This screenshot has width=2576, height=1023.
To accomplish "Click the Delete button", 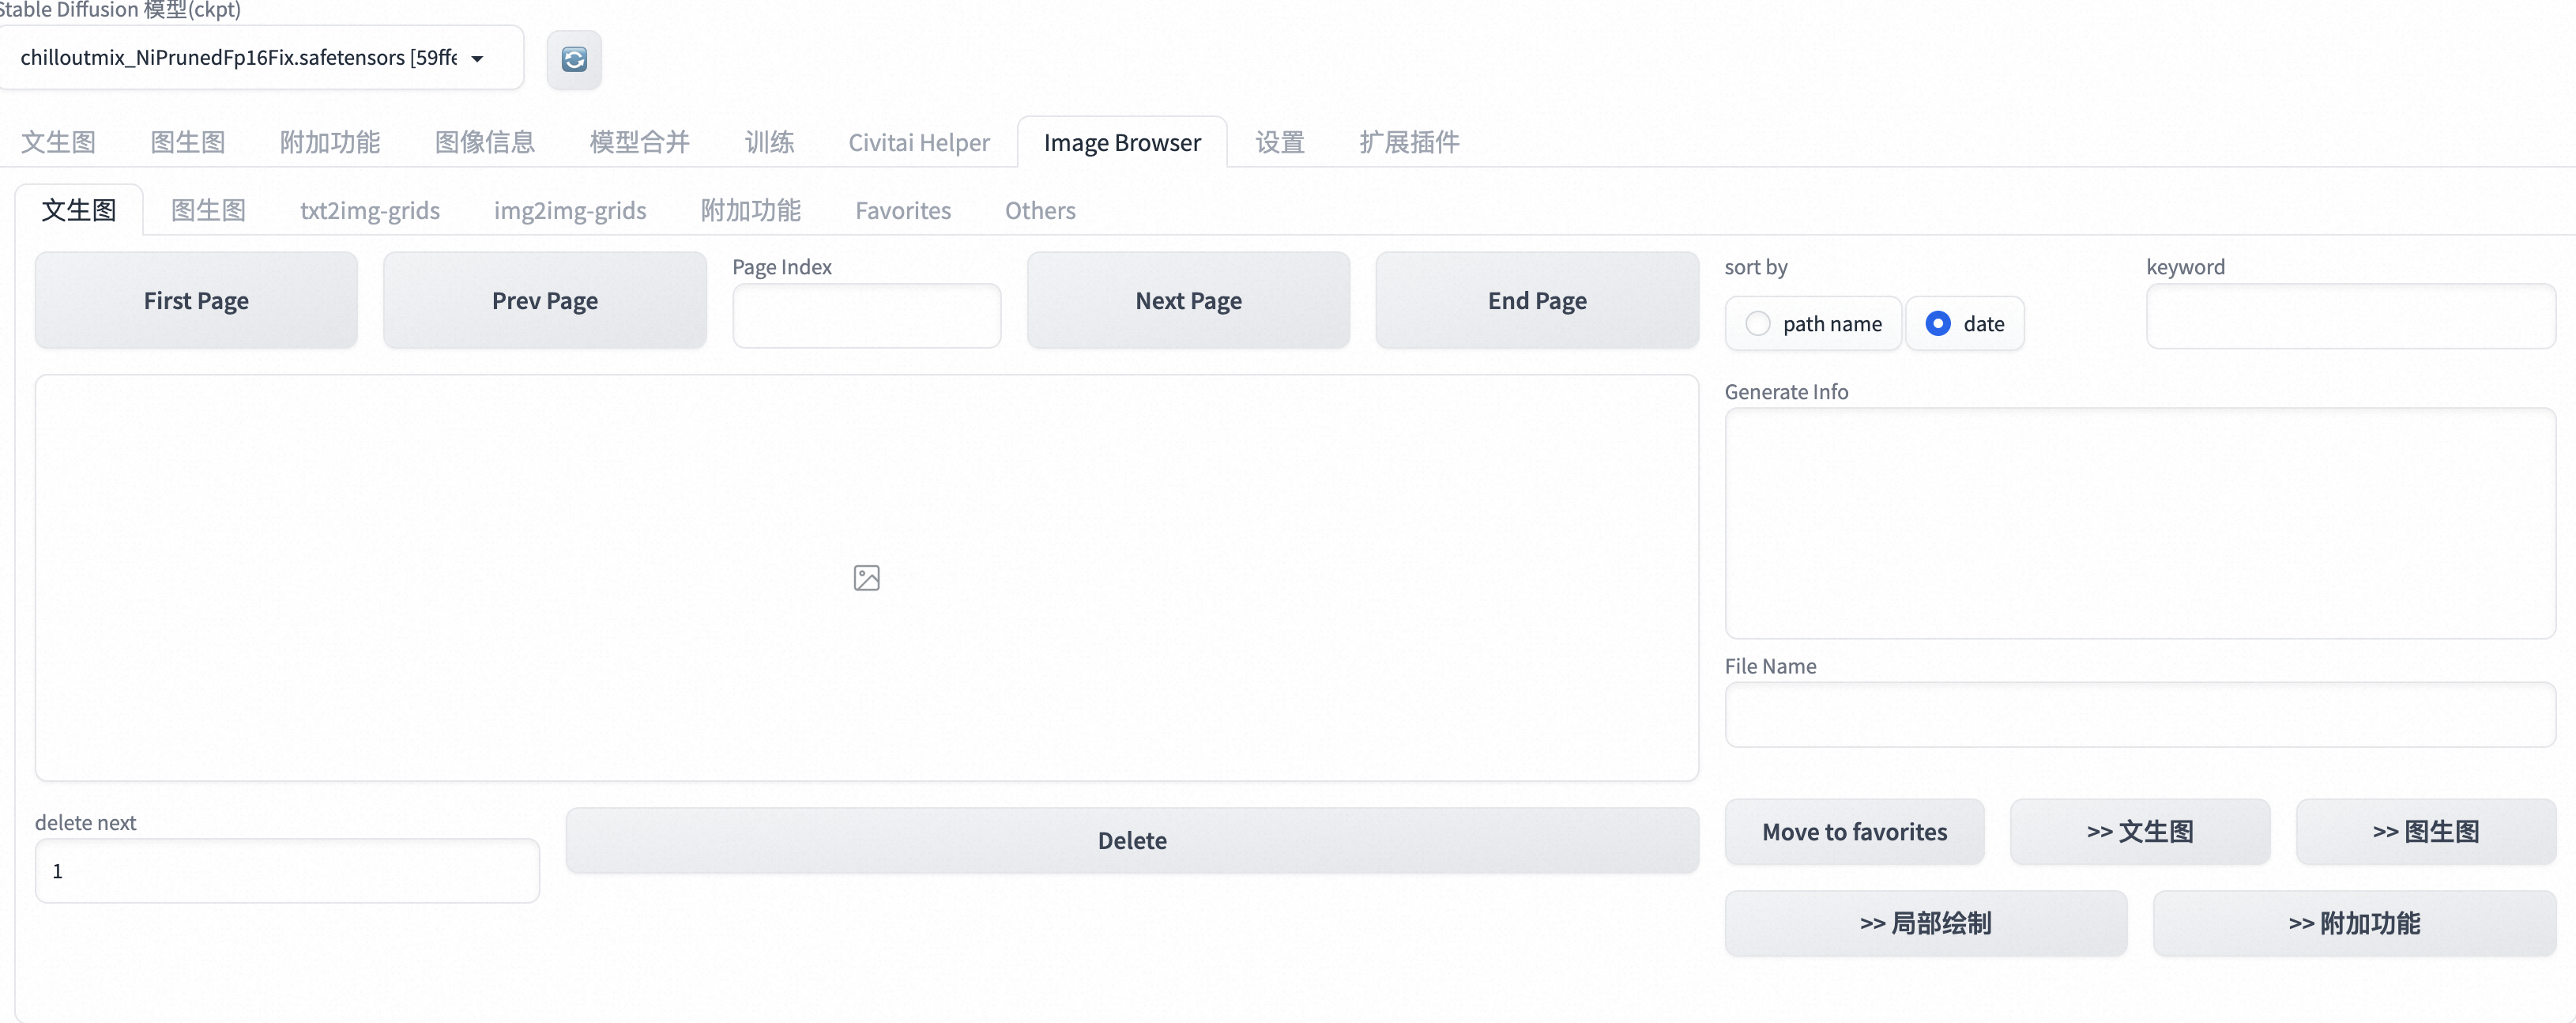I will point(1131,840).
